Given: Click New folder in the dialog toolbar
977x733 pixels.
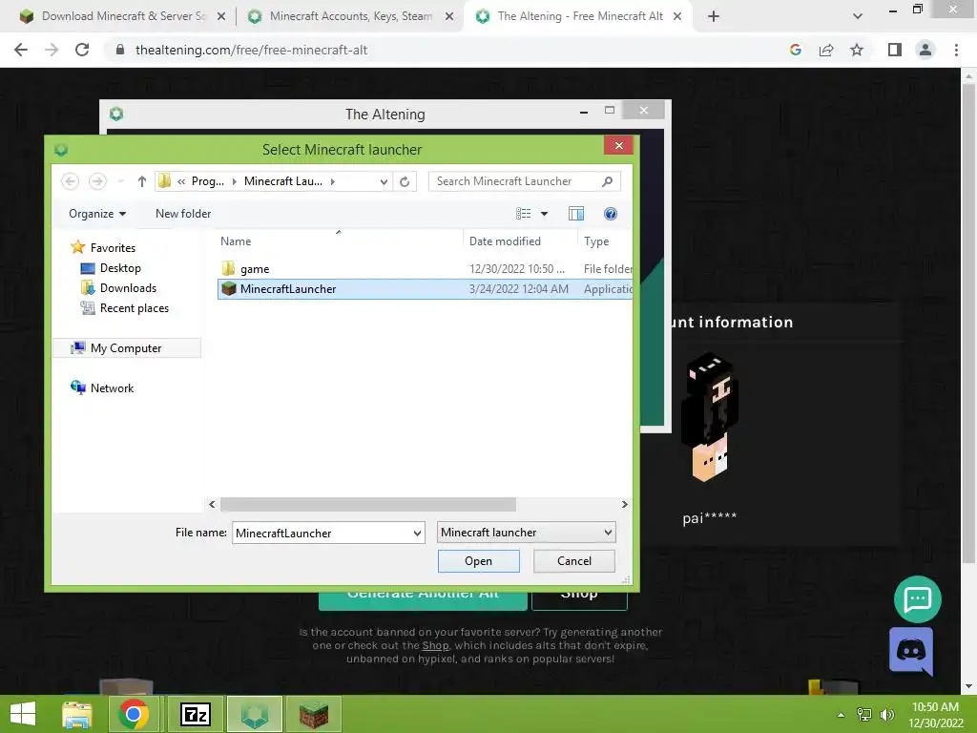Looking at the screenshot, I should 183,214.
